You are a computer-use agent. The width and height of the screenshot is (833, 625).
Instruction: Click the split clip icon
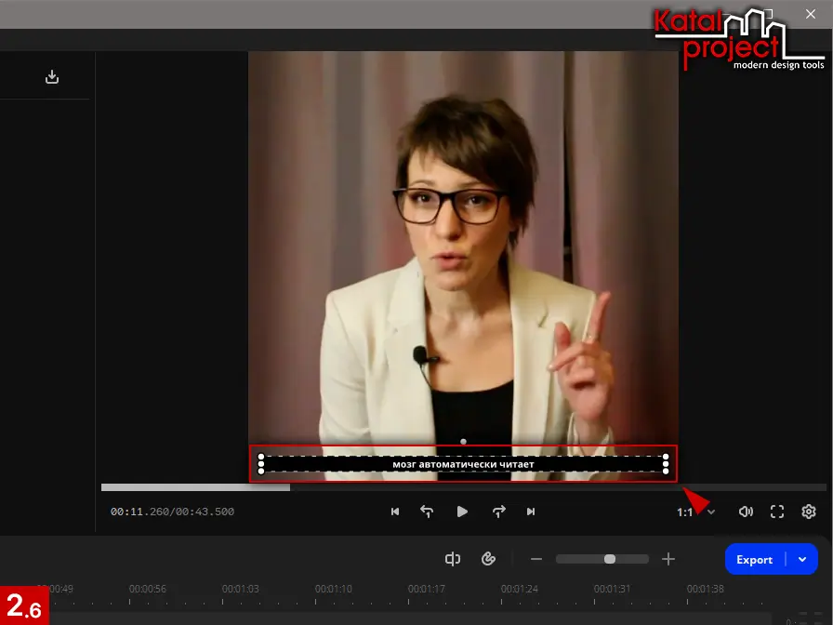pos(453,559)
